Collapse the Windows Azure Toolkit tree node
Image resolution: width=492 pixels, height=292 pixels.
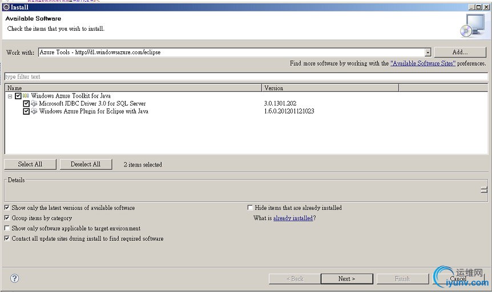point(10,96)
